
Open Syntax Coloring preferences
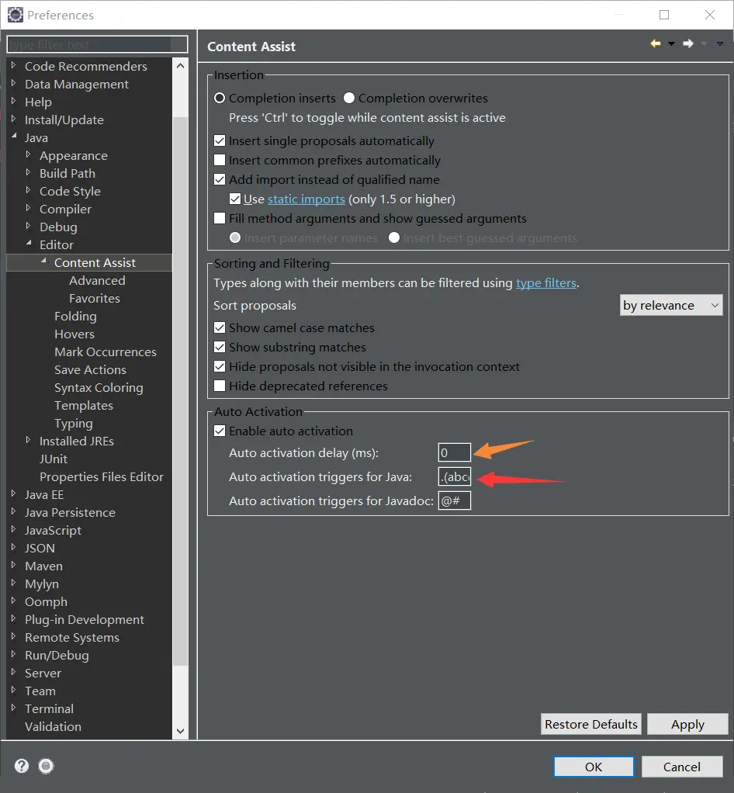pos(99,388)
